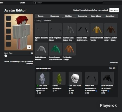Click the Recommended section heading
This screenshot has height=112, width=122.
pos(43,69)
